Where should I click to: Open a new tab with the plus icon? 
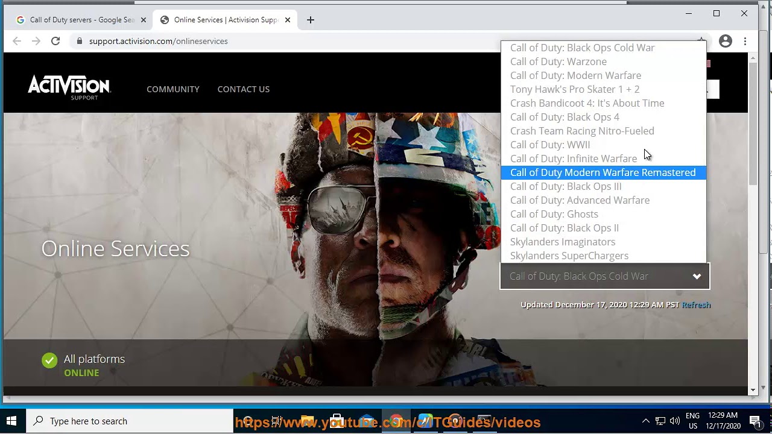click(311, 20)
